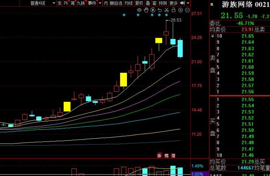Image resolution: width=270 pixels, height=176 pixels.
Task: Expand the dropdown arrow after the jump-to-end icon
Action: [x=188, y=3]
